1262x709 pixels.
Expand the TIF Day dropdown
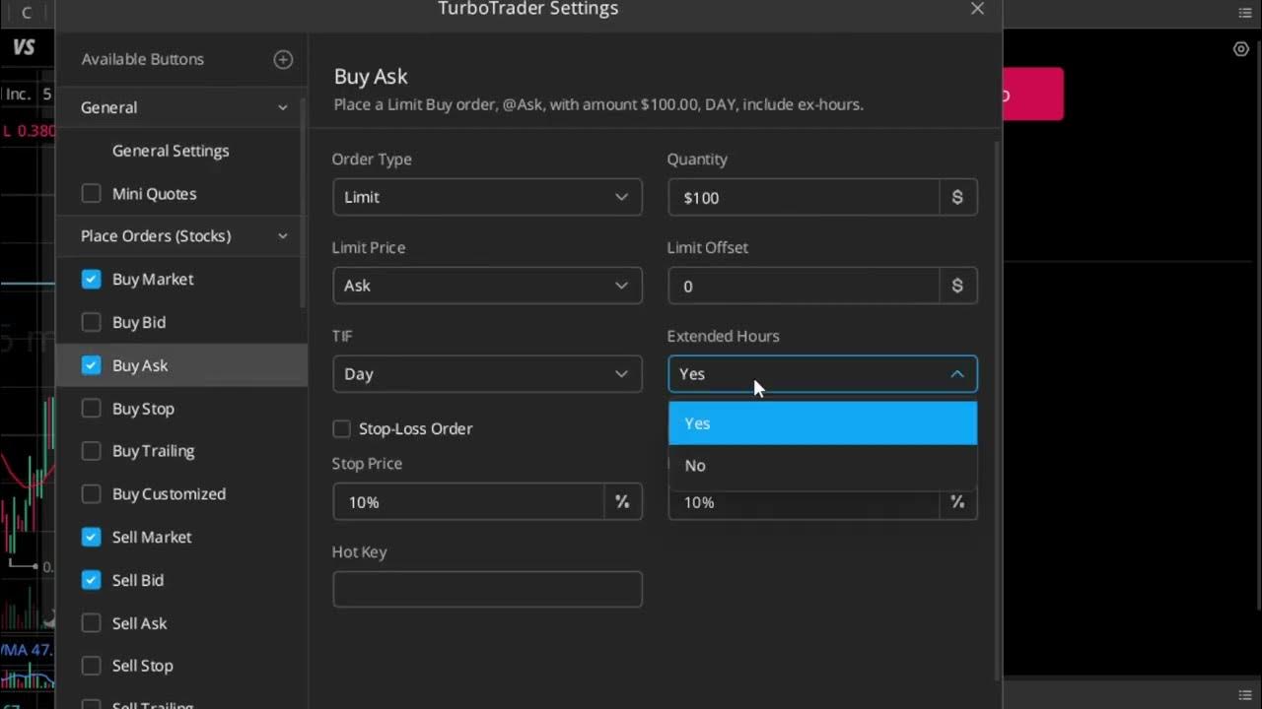coord(487,374)
